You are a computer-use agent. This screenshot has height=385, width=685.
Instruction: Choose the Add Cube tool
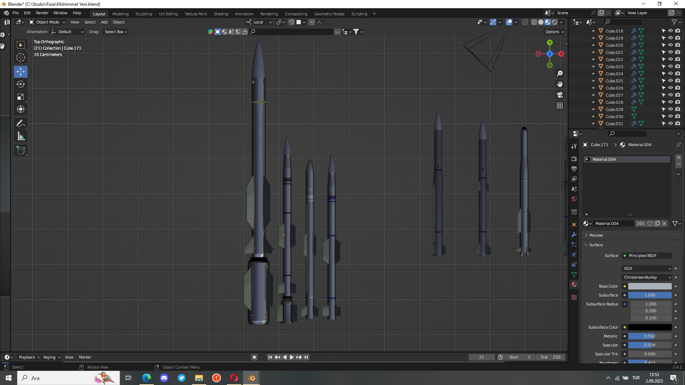tap(21, 150)
